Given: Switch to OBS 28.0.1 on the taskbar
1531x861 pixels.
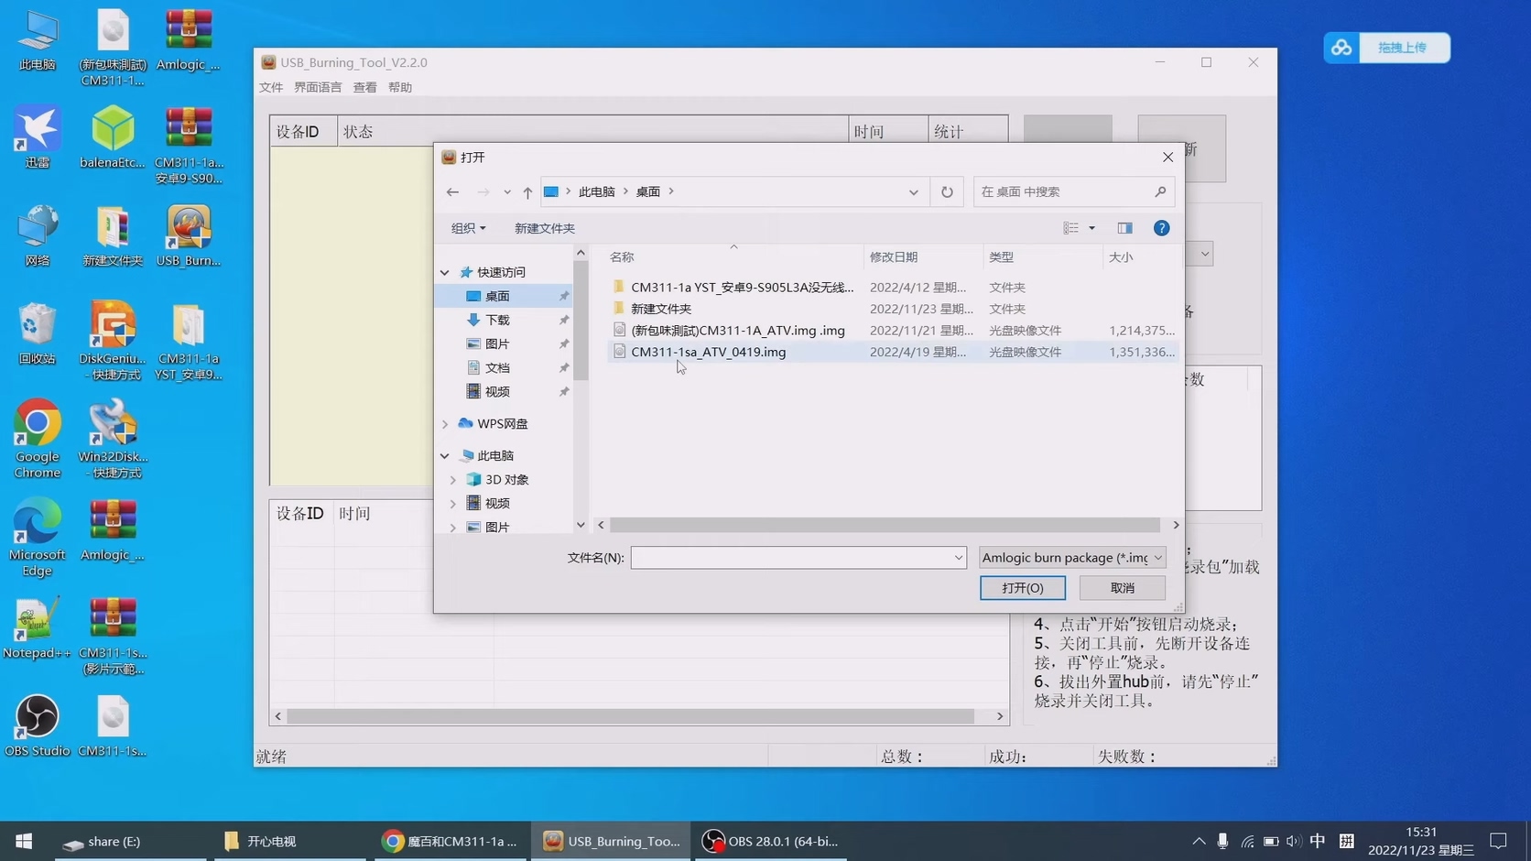Looking at the screenshot, I should click(769, 841).
